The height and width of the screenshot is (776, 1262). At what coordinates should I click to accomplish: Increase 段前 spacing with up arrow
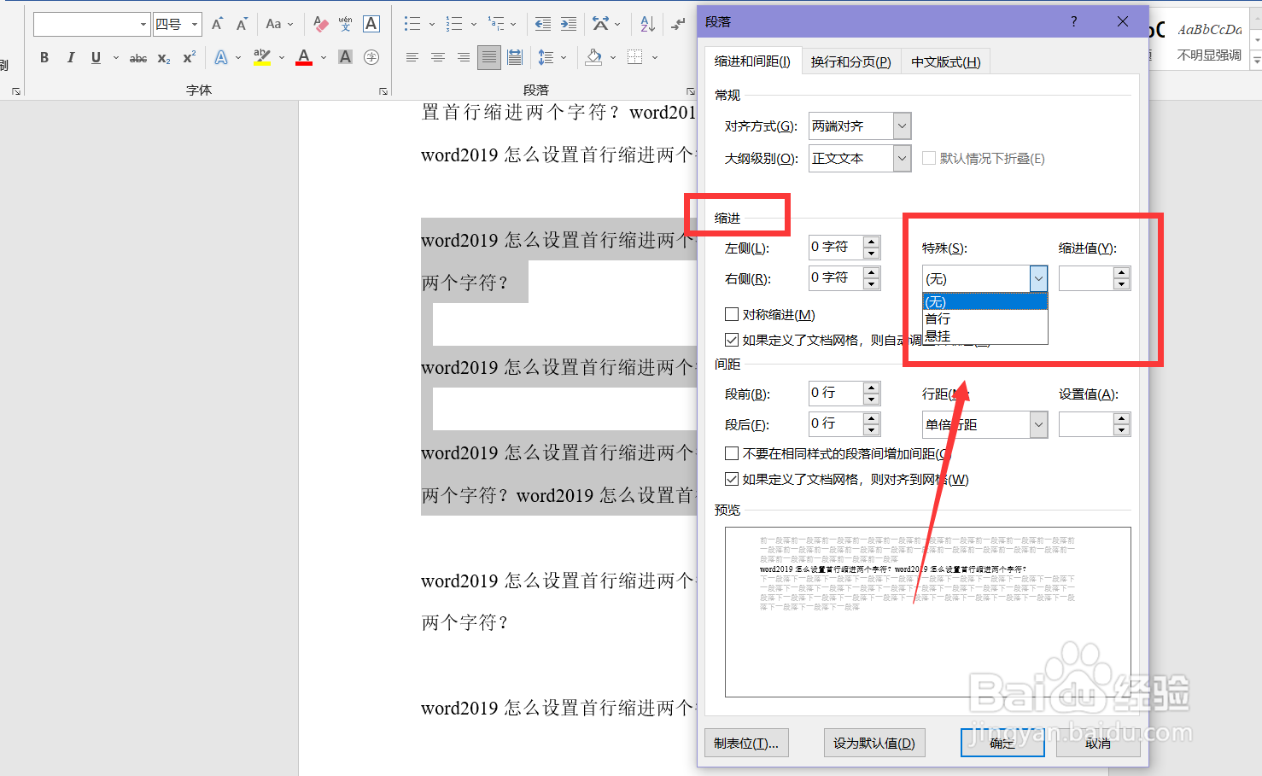click(871, 388)
